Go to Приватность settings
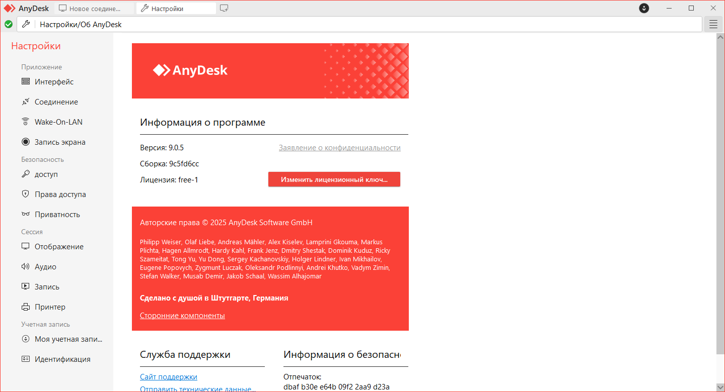Screen dimensions: 725x392 [x=56, y=215]
